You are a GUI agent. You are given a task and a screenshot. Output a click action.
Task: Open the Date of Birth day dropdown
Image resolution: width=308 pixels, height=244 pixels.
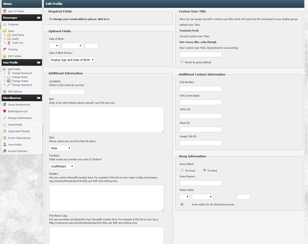[x=54, y=46]
